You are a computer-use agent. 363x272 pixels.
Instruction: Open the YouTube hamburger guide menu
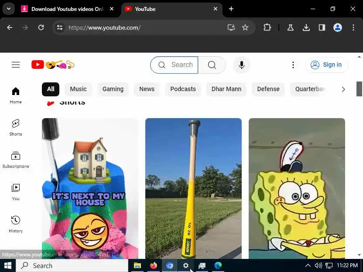(16, 65)
